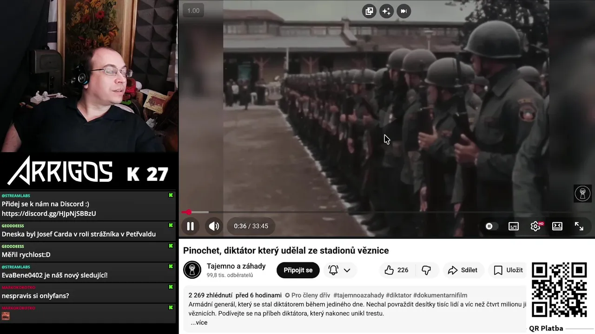Click the nespravis si onlyfans? message

[35, 295]
